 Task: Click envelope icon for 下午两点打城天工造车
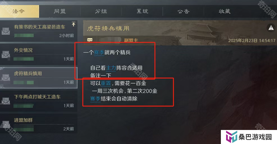(x=6, y=101)
